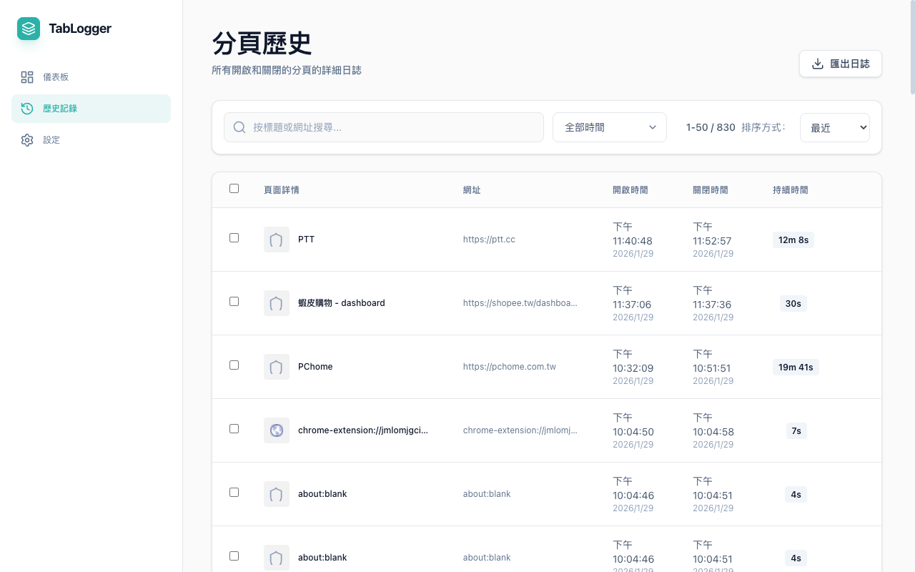Open the 全部時間 time filter dropdown
915x572 pixels.
click(x=609, y=127)
